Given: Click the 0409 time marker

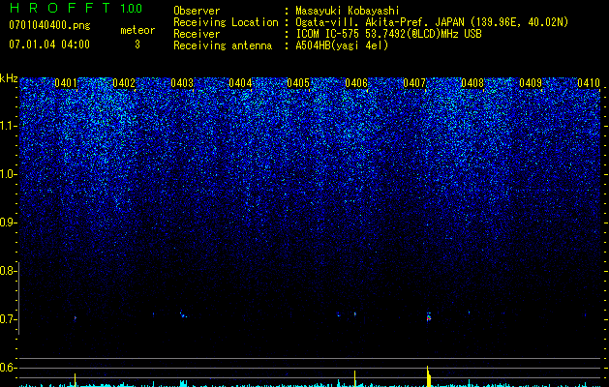Looking at the screenshot, I should pos(531,83).
